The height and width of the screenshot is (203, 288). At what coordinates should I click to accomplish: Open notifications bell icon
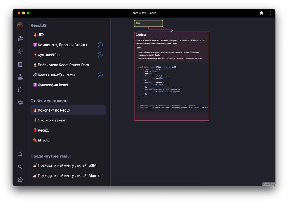pos(20,154)
